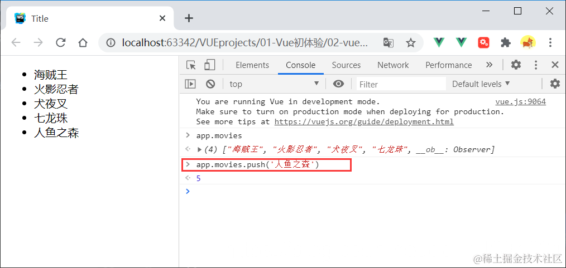Open a new tab with the plus button
This screenshot has width=566, height=268.
click(x=189, y=18)
